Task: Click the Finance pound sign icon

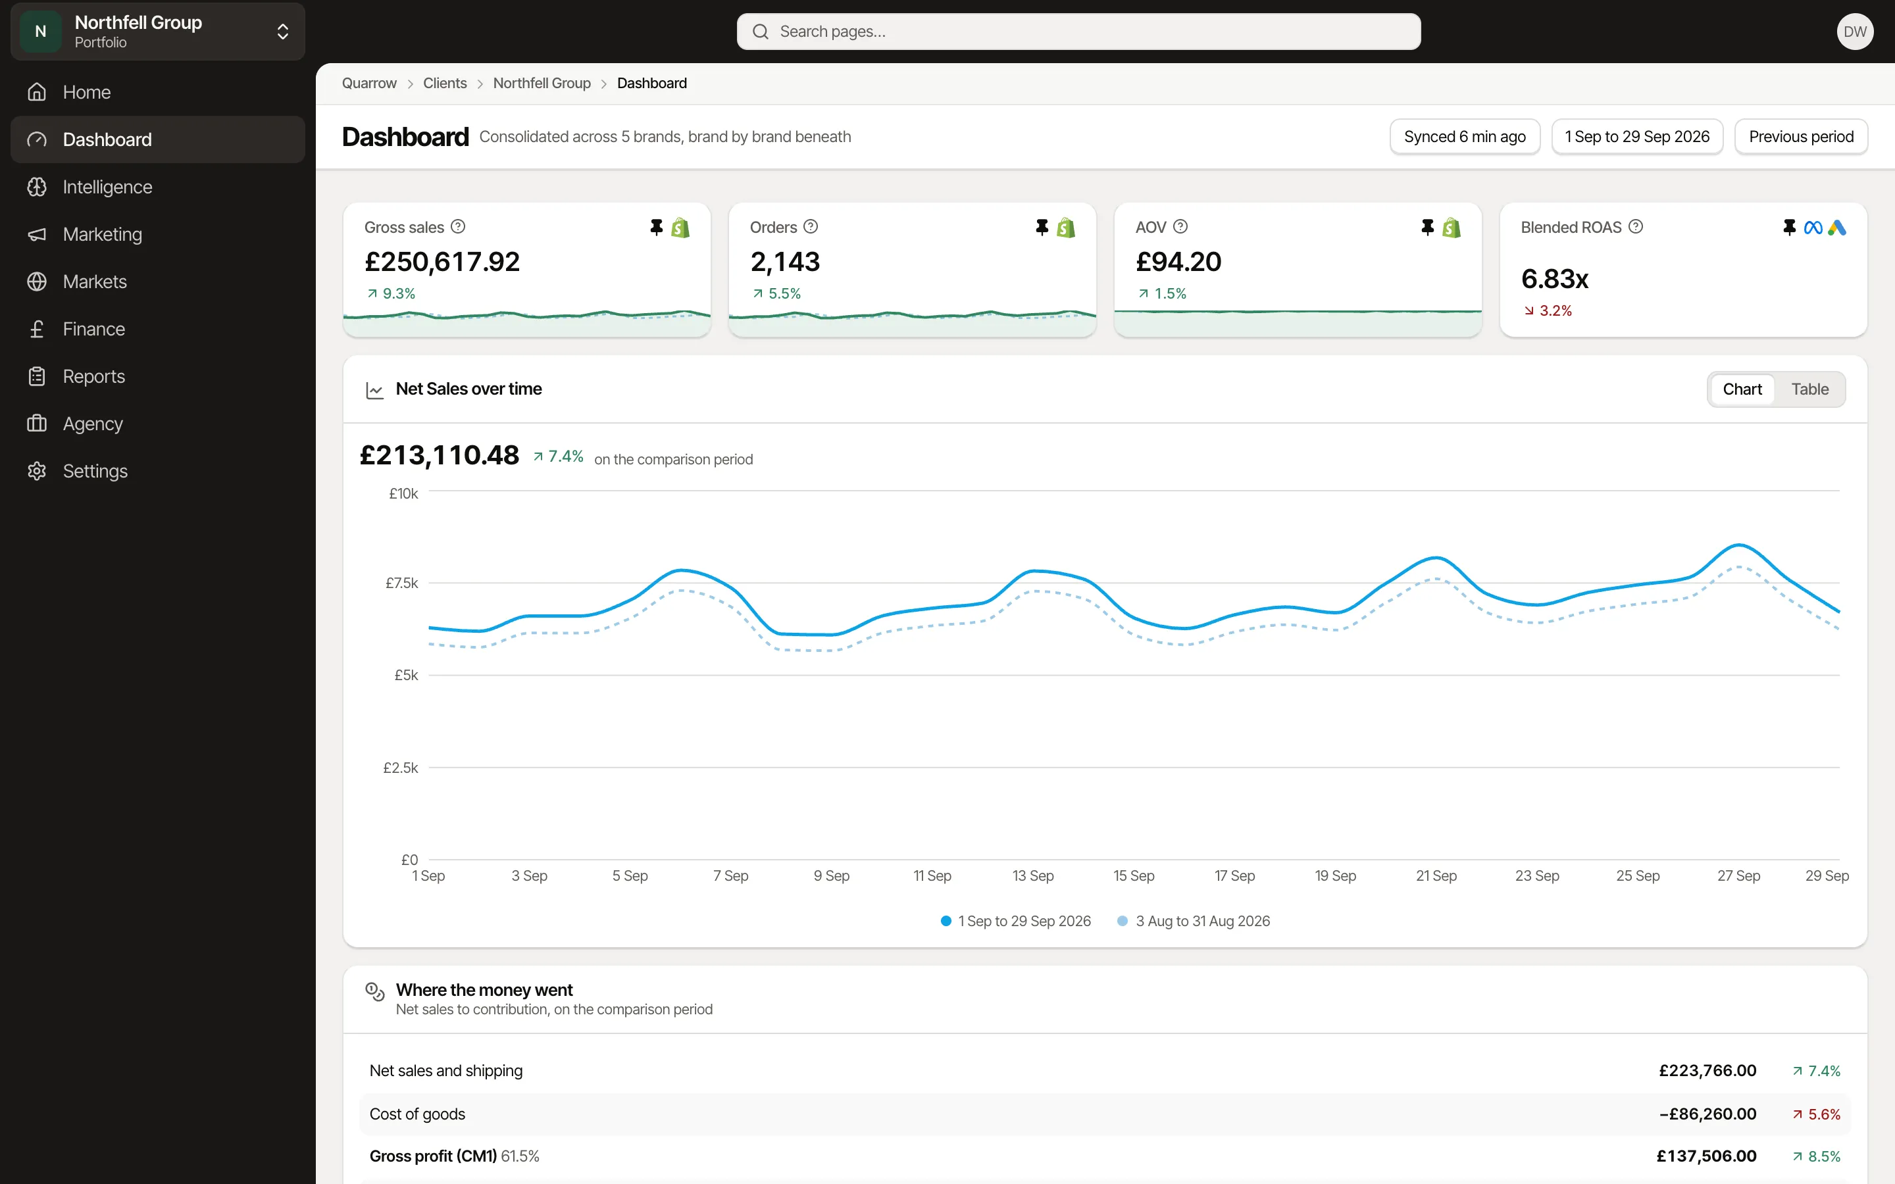Action: (37, 329)
